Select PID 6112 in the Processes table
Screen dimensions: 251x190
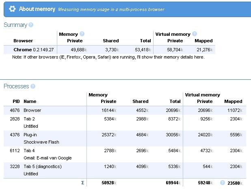click(15, 151)
